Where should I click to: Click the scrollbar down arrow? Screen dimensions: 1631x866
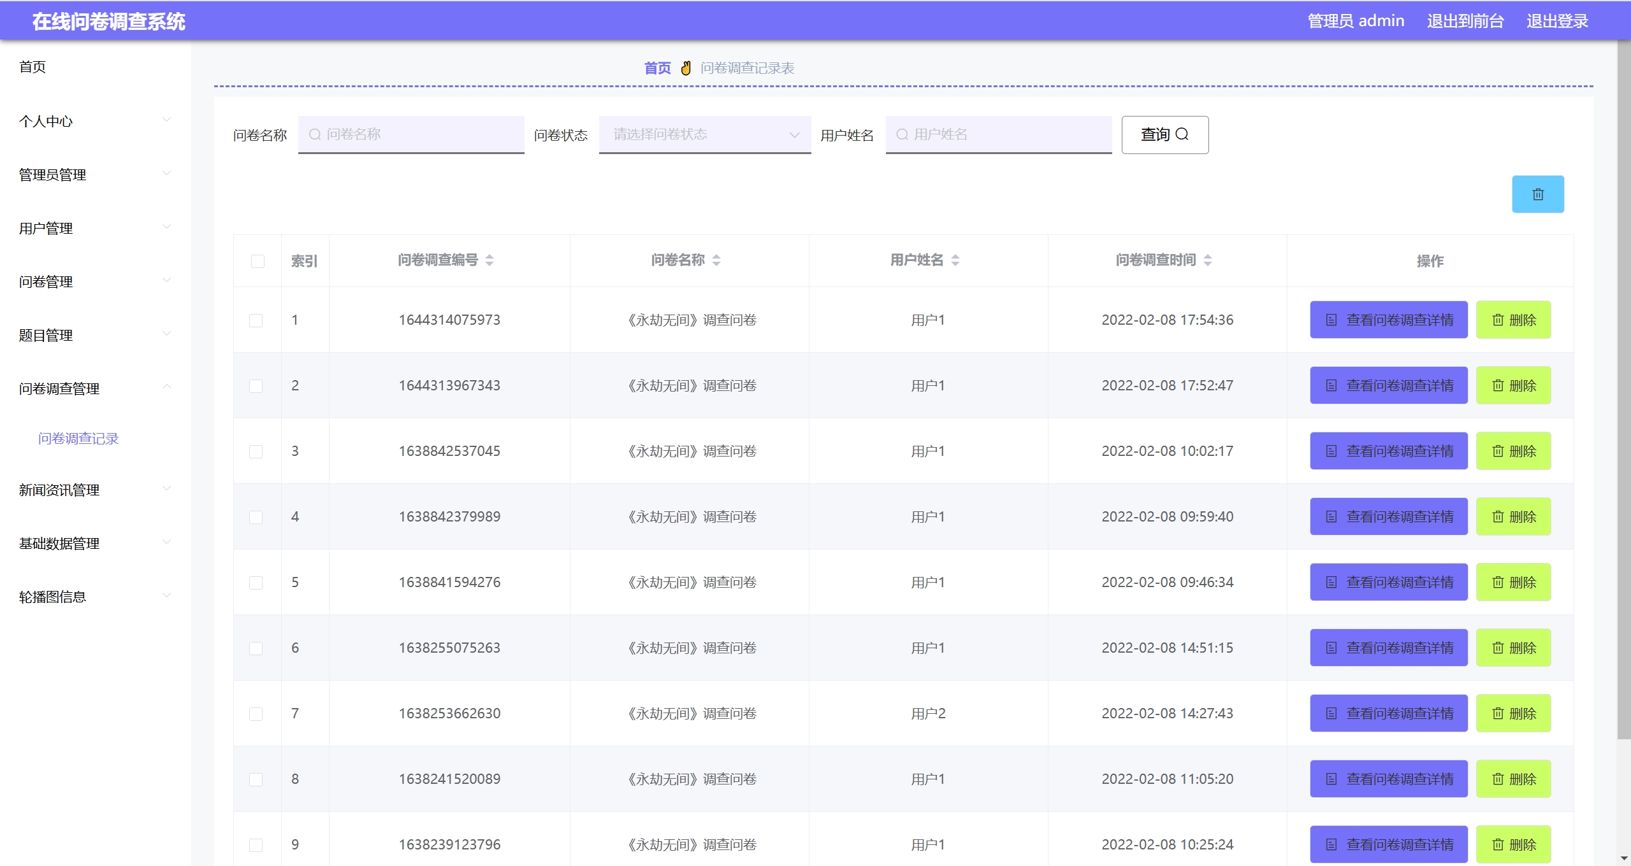[x=1624, y=859]
